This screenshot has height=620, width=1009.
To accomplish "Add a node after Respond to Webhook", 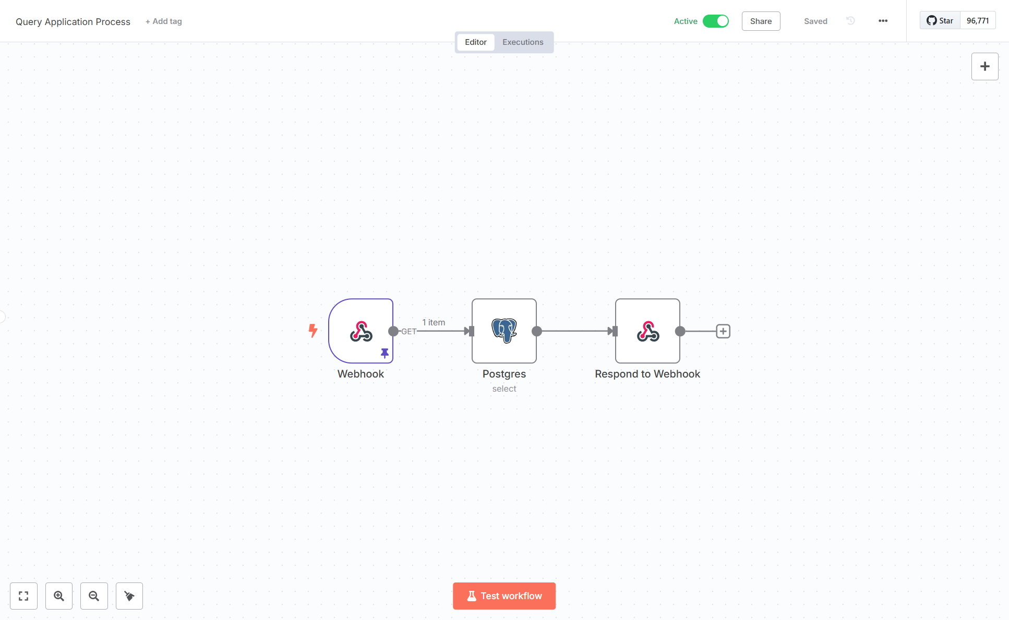I will click(723, 331).
